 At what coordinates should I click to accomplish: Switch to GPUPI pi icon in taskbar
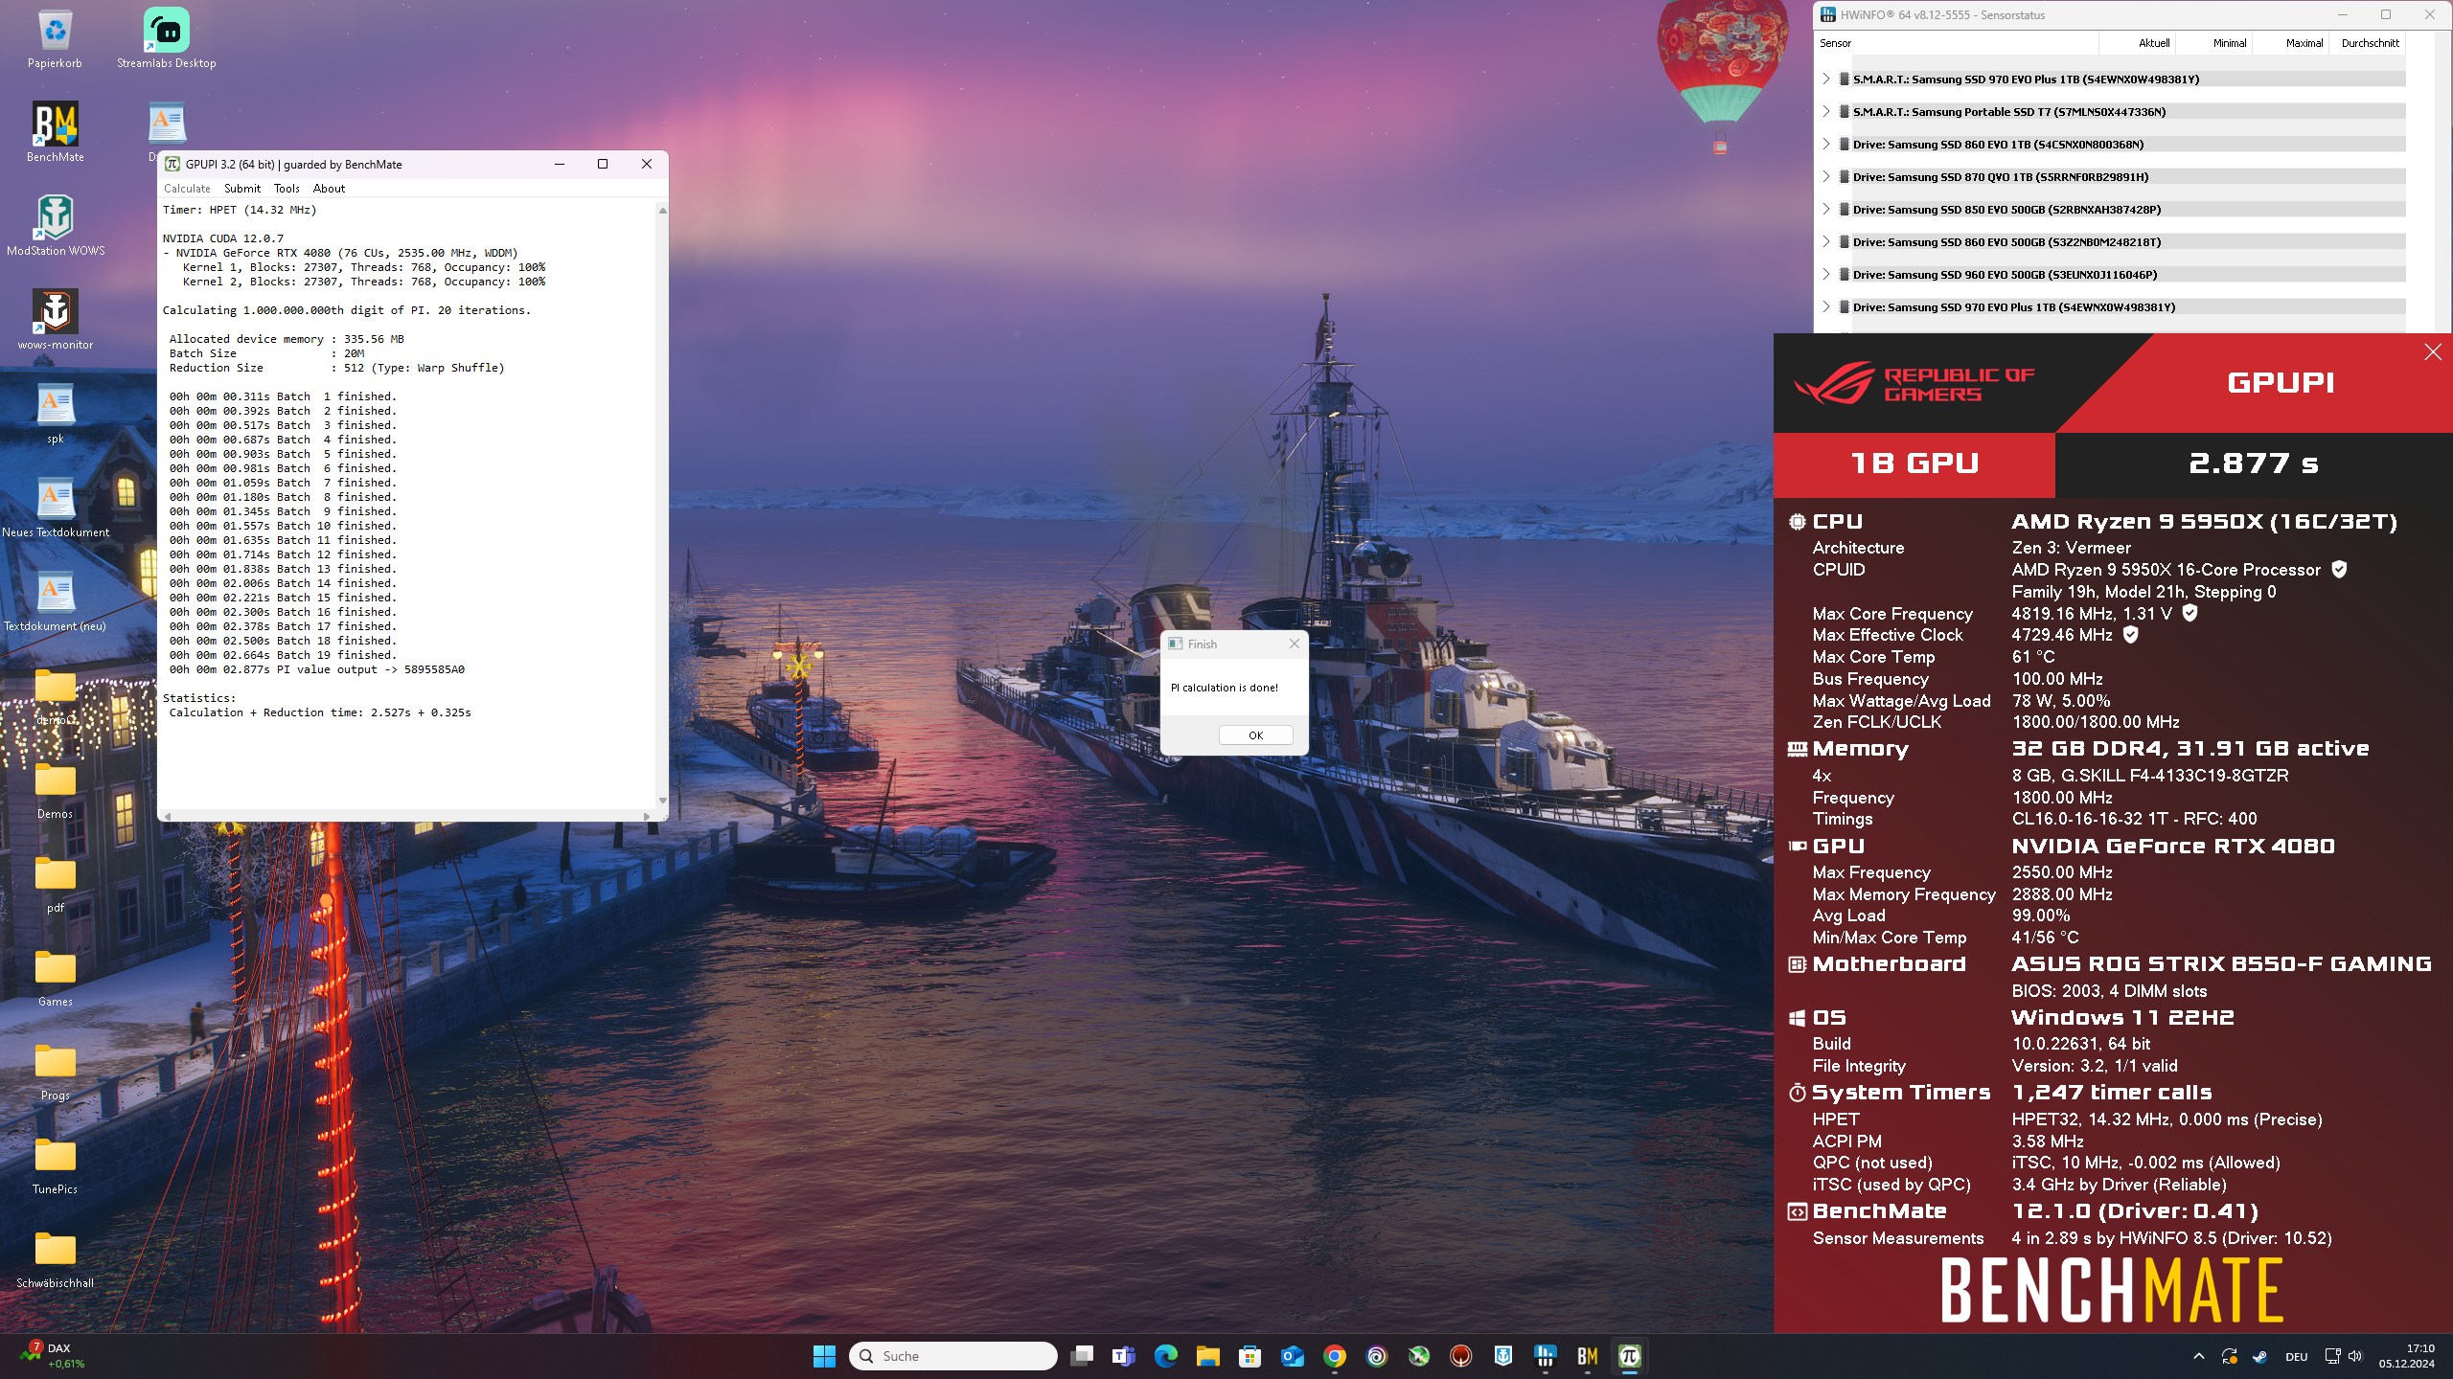point(1630,1356)
